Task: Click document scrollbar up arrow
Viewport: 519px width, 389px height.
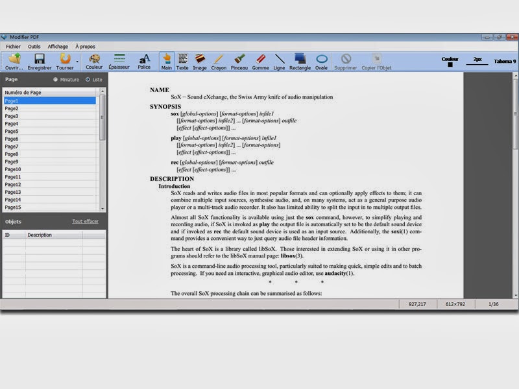Action: 515,76
